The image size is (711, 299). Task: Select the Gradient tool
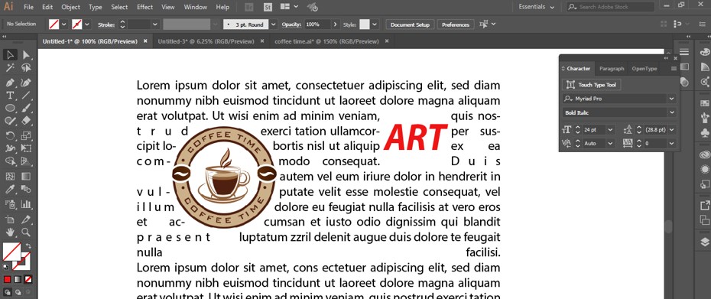click(26, 176)
